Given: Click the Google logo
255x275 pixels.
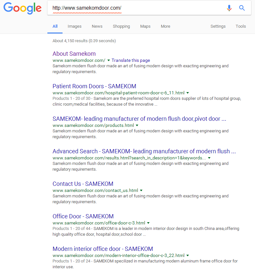Looking at the screenshot, I should pyautogui.click(x=23, y=8).
